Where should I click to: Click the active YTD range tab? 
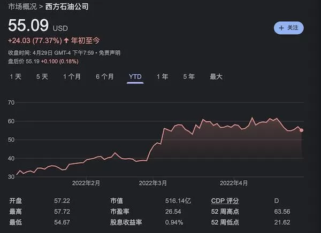point(135,77)
